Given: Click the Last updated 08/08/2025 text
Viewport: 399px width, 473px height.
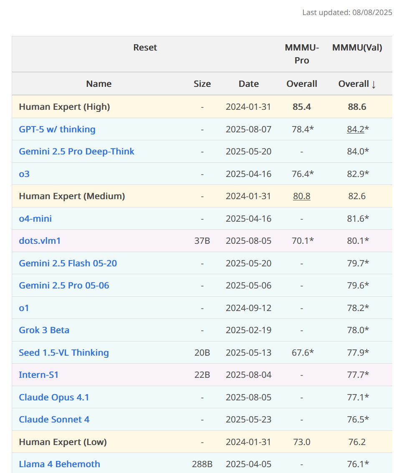Looking at the screenshot, I should pyautogui.click(x=347, y=13).
